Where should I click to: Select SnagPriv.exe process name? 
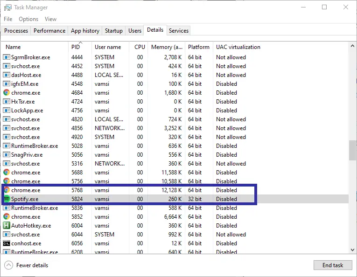[x=27, y=155]
